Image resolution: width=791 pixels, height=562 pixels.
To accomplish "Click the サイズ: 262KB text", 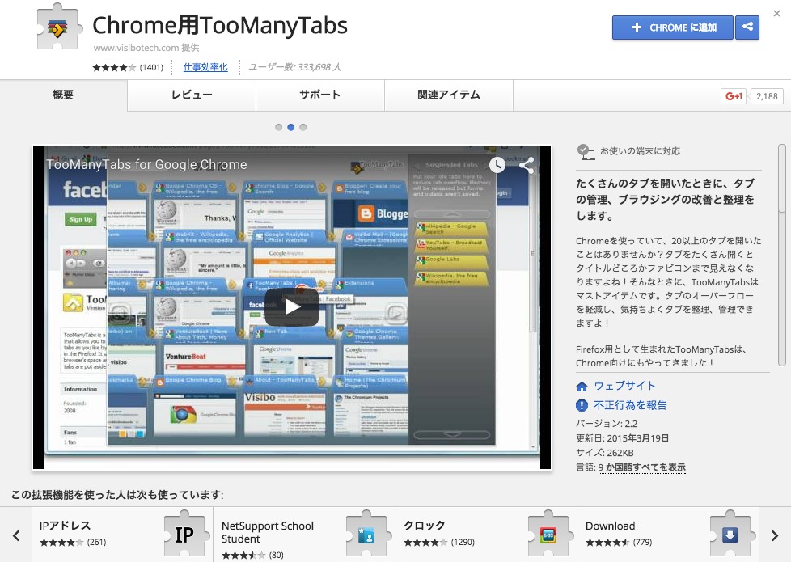I will coord(605,453).
